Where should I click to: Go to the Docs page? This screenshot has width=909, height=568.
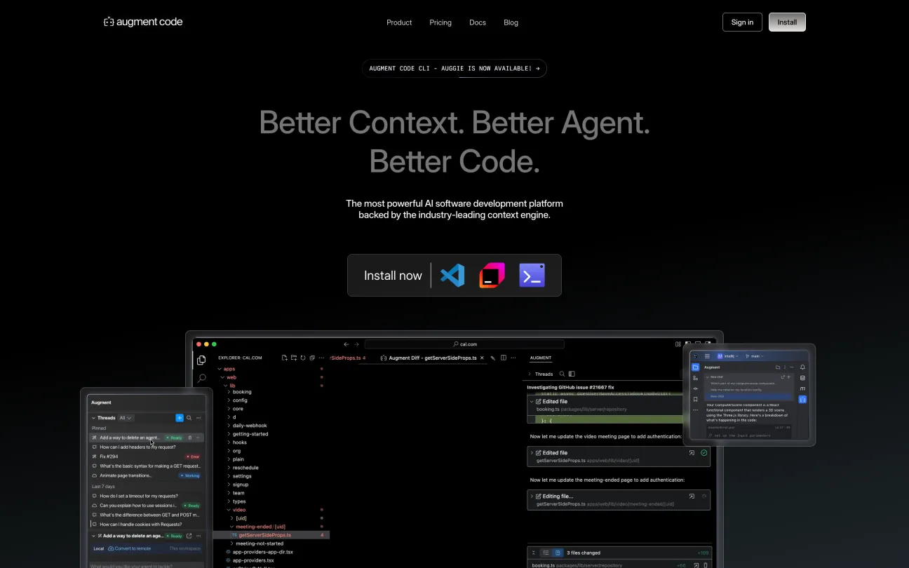coord(478,22)
